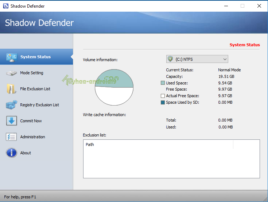Click the volume dropdown chevron arrow
Screen dimensions: 268x202
coord(225,59)
